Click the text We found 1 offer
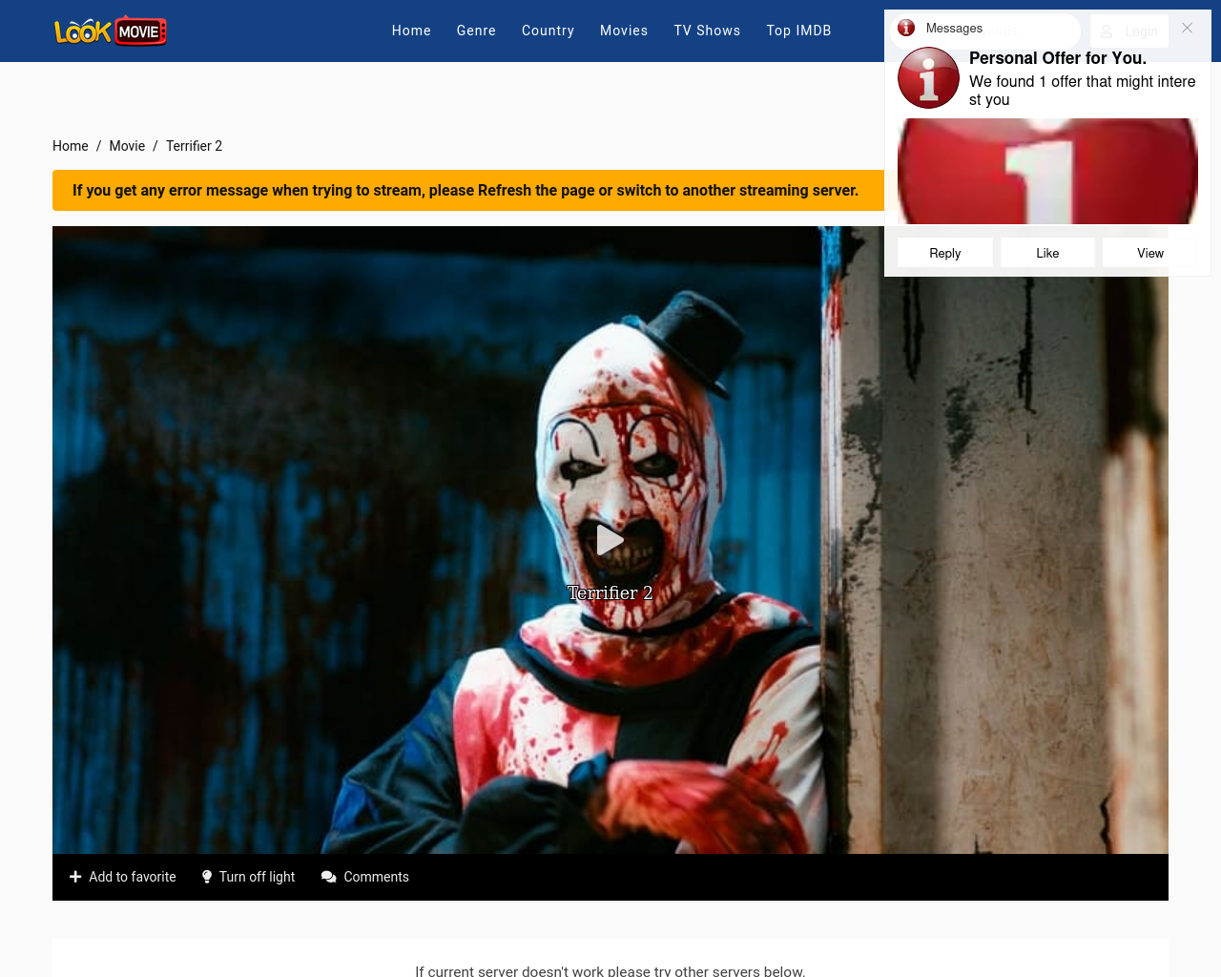 1082,91
